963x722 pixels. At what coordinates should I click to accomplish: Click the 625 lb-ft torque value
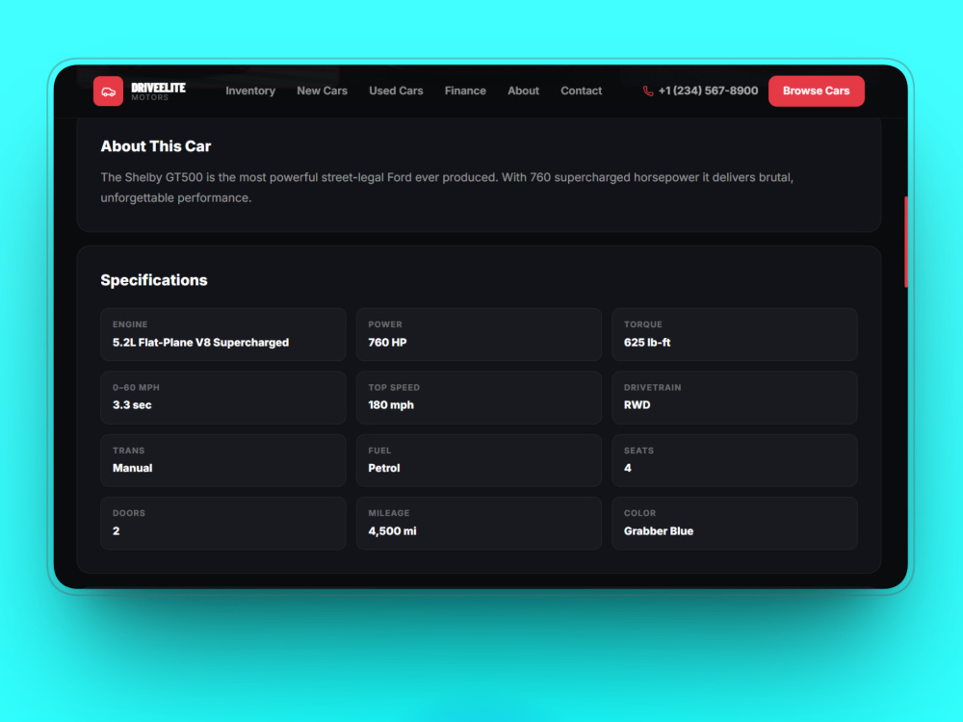(647, 343)
